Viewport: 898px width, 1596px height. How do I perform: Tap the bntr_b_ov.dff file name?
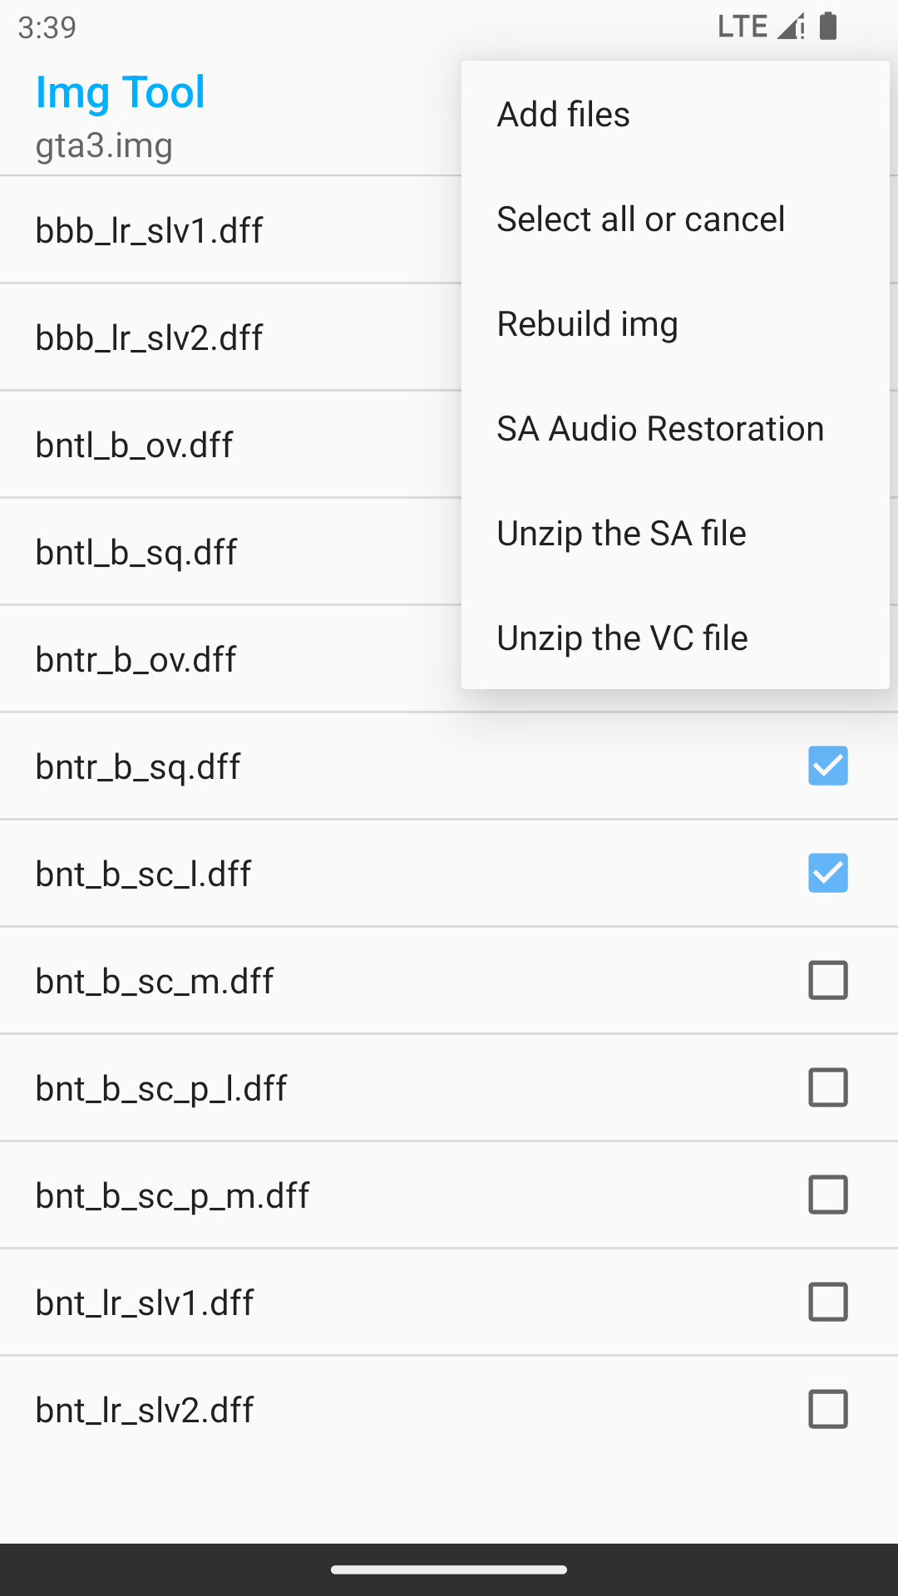coord(136,659)
